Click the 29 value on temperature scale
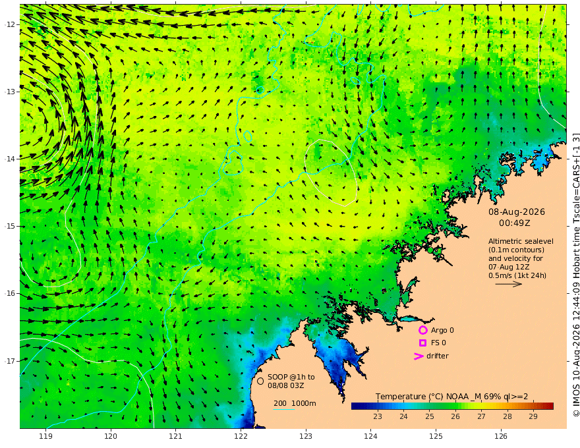Screen dimensions: 580x448 (x=533, y=416)
